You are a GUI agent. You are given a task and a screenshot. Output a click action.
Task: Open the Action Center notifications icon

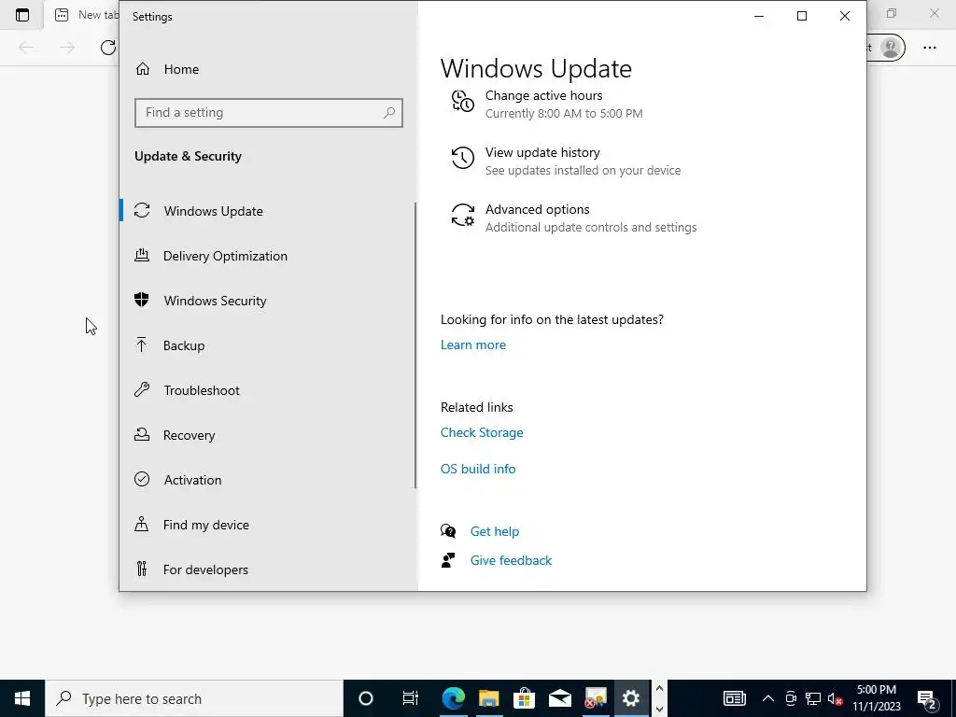pos(927,698)
